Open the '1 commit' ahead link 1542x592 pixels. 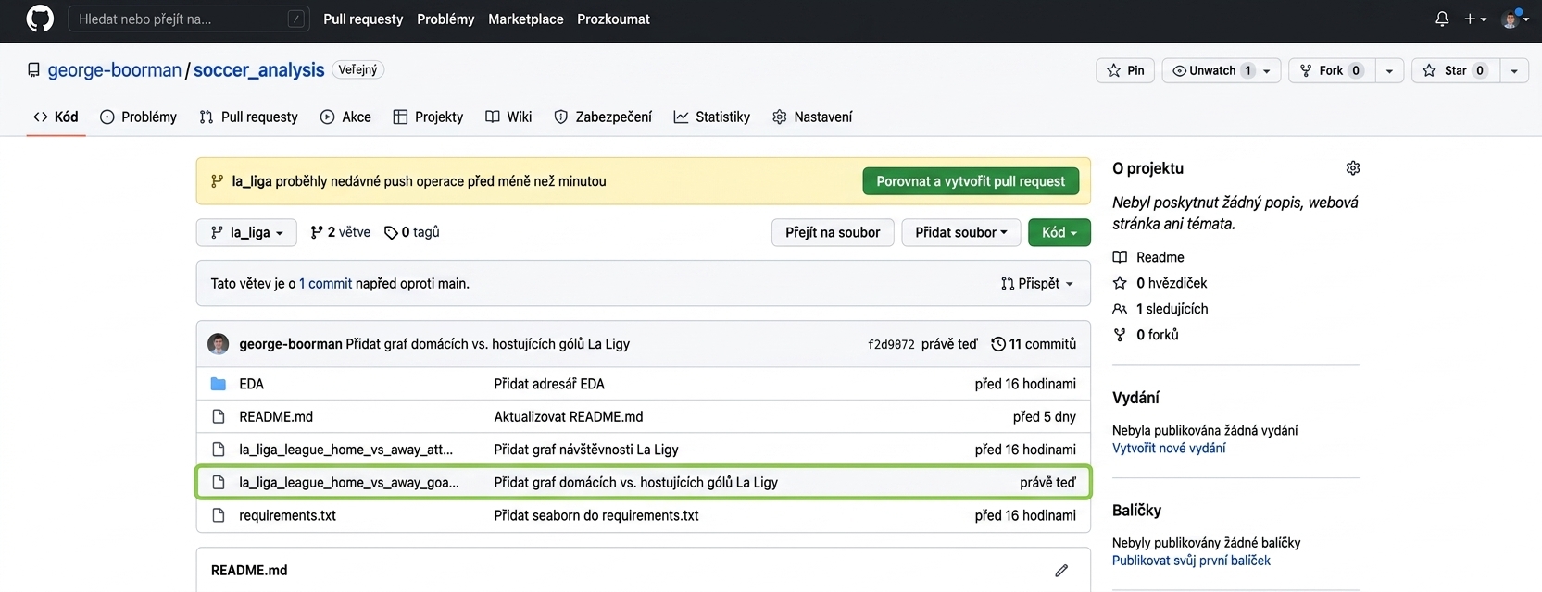click(325, 284)
